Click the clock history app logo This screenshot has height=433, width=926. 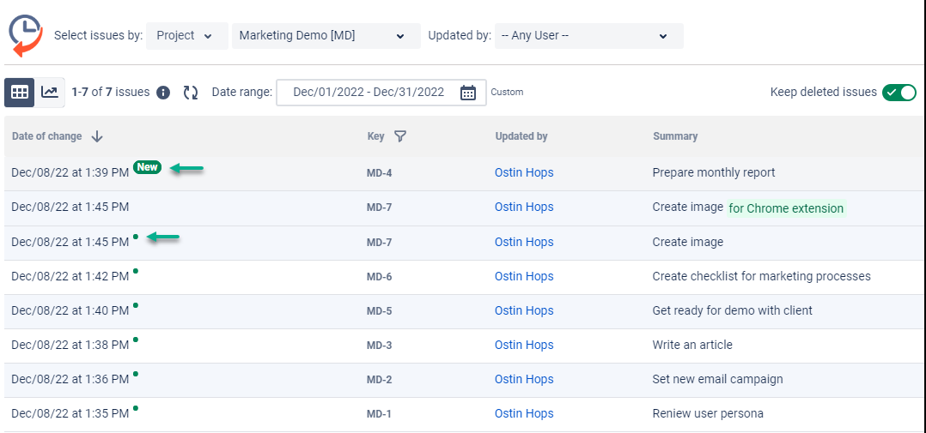[x=26, y=34]
